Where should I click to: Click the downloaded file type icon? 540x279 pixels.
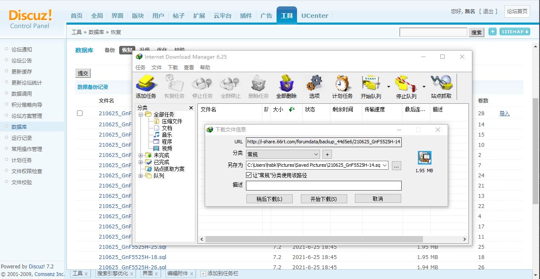(424, 158)
